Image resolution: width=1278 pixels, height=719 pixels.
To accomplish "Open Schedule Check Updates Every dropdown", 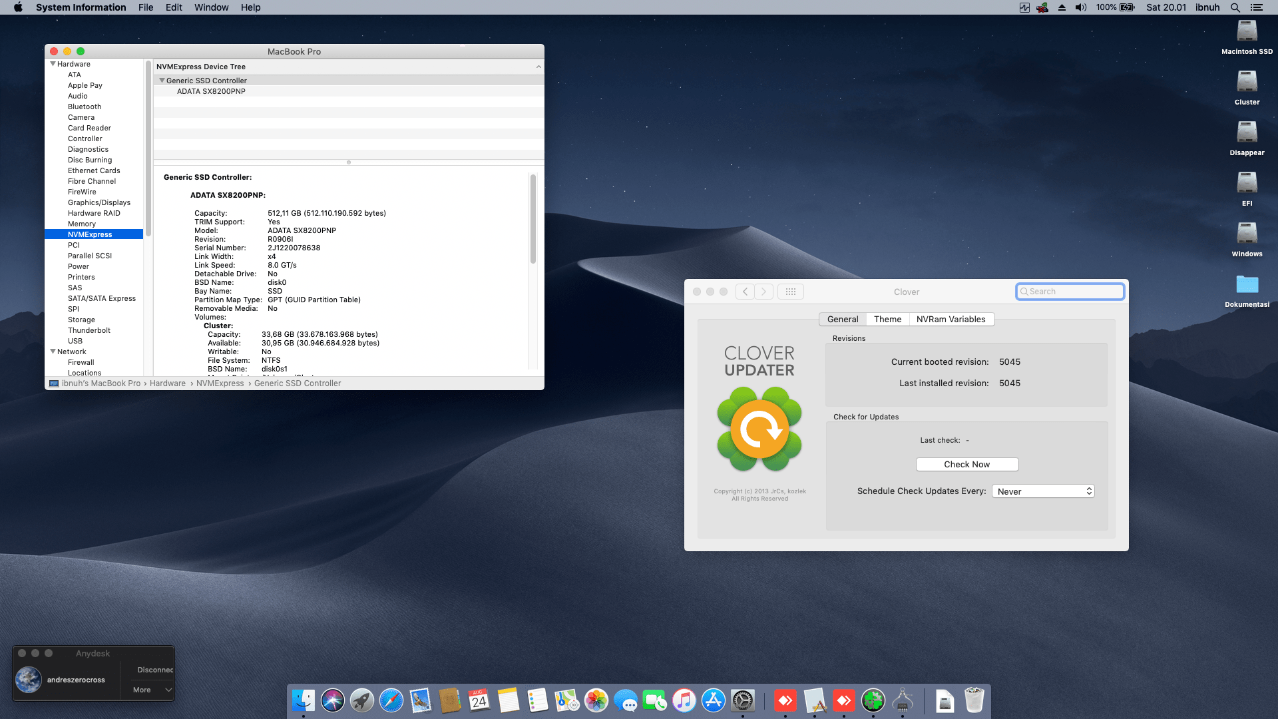I will coord(1043,491).
